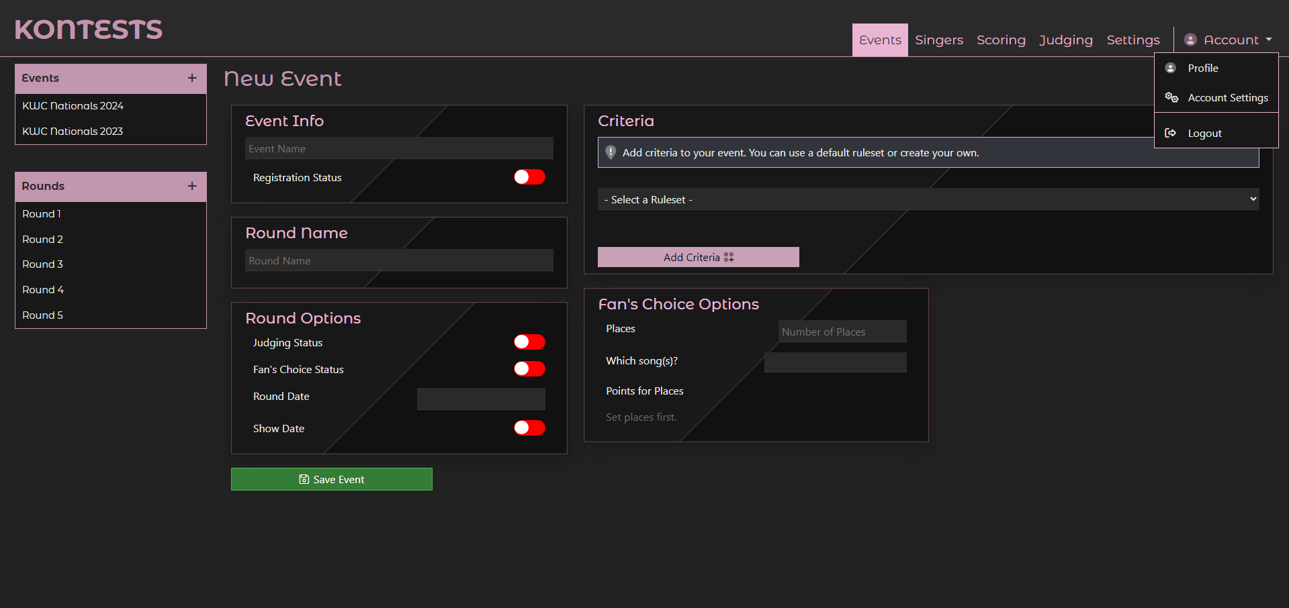Screen dimensions: 1289x608
Task: Toggle the Show Date switch
Action: [529, 428]
